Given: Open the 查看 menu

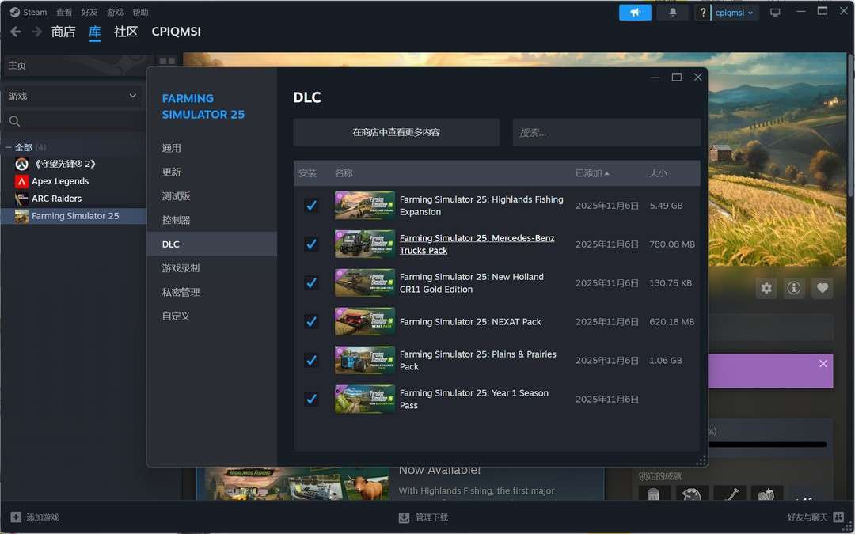Looking at the screenshot, I should [x=64, y=13].
